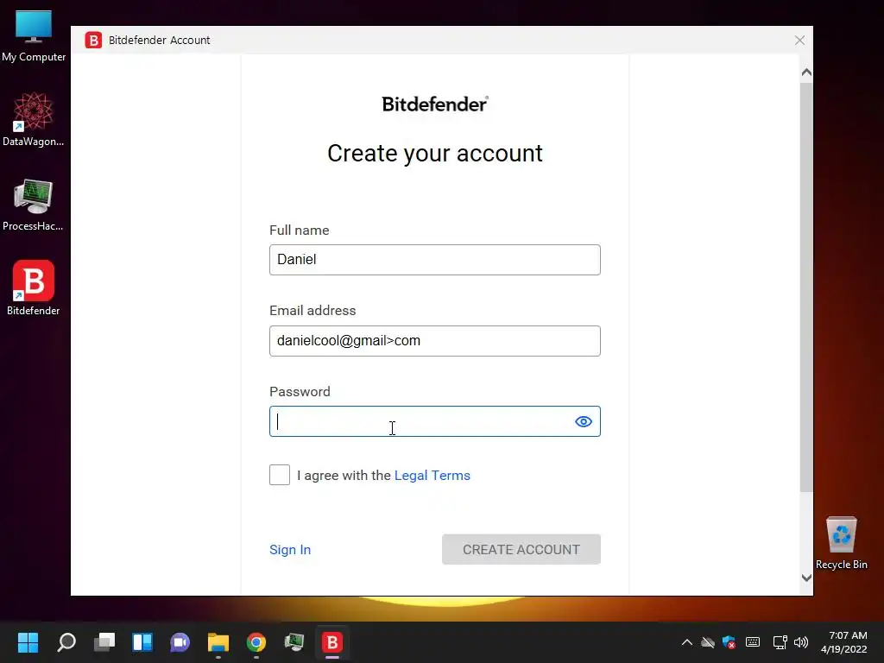884x663 pixels.
Task: Open taskbar Search
Action: coord(66,642)
